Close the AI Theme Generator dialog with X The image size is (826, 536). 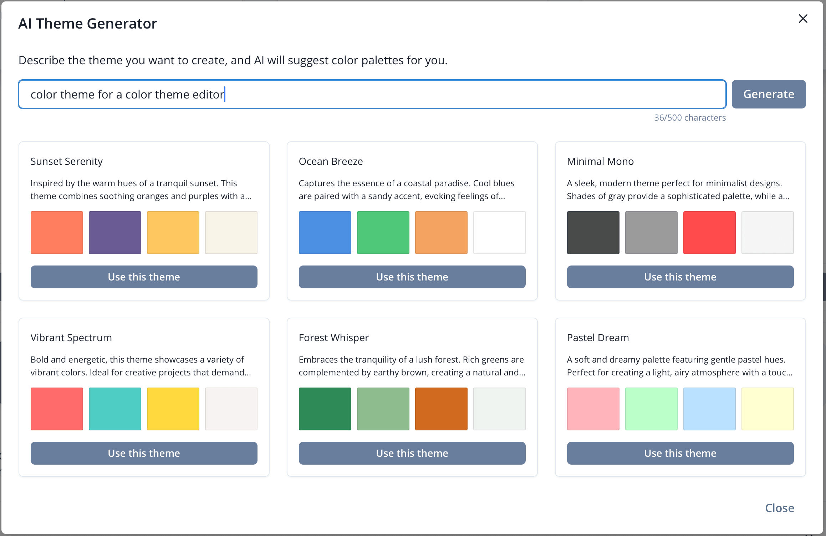click(803, 19)
